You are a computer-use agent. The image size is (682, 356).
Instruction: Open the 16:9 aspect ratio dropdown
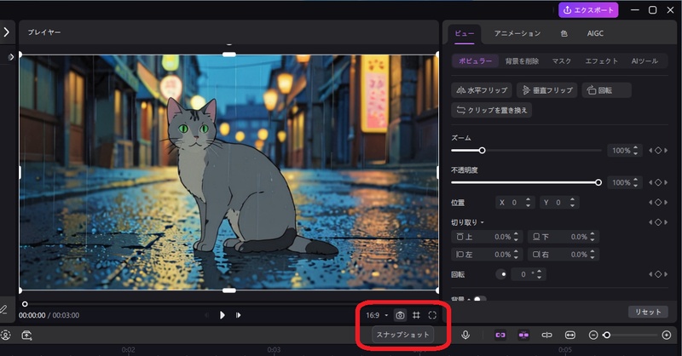pyautogui.click(x=377, y=315)
